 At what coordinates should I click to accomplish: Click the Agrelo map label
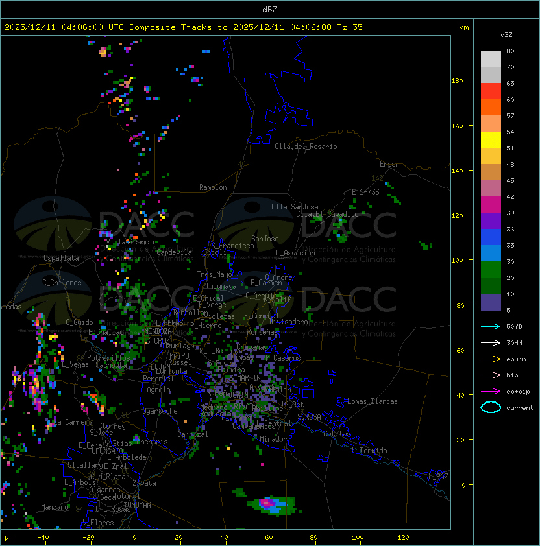coord(158,390)
